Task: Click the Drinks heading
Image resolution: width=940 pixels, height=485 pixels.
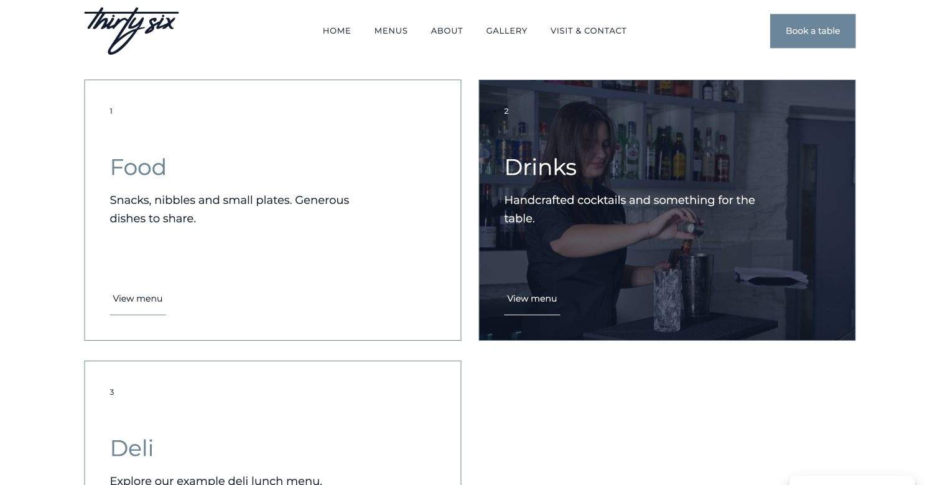Action: click(x=540, y=167)
